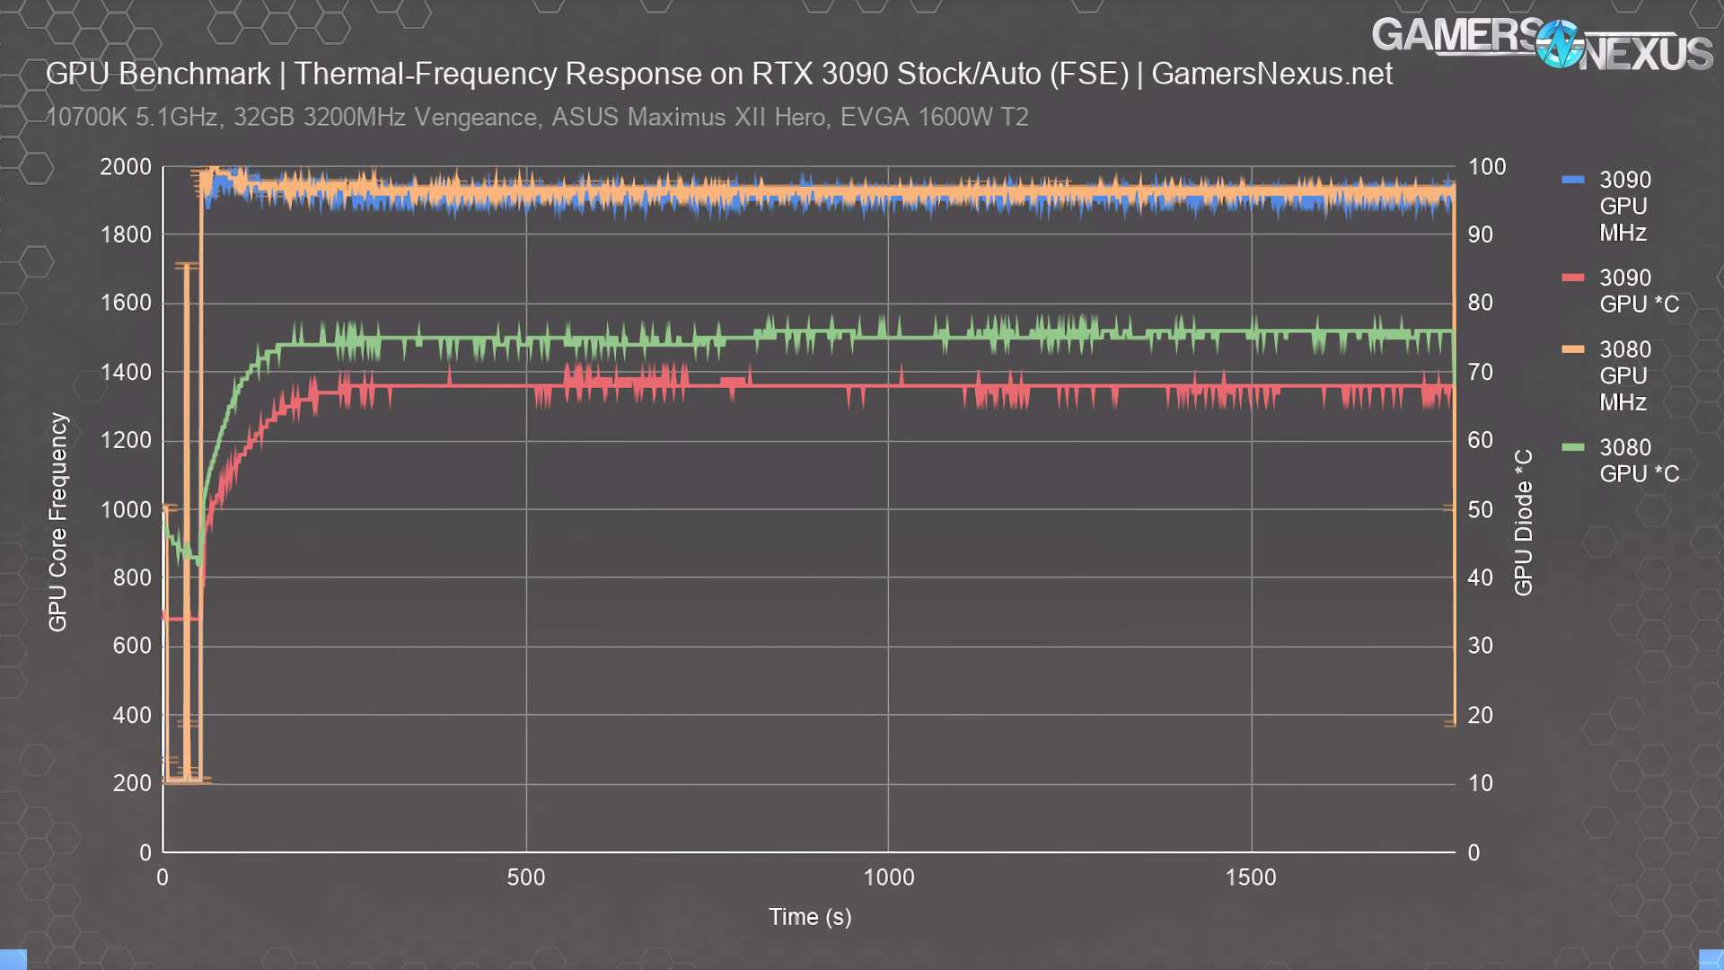Click the 500 tick on the time axis
1724x970 pixels.
[525, 877]
